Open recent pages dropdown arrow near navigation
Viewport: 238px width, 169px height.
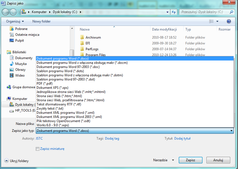19,12
